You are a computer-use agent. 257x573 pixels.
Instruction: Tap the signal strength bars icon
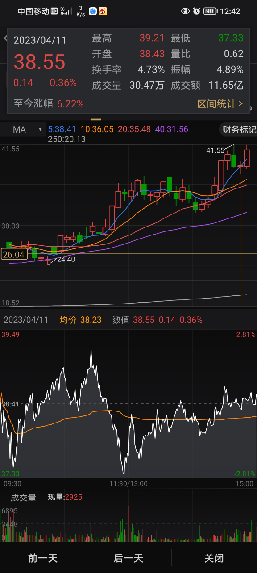click(66, 11)
